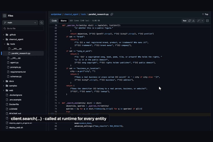213x142 pixels.
Task: Open the .github folder
Action: pyautogui.click(x=12, y=35)
